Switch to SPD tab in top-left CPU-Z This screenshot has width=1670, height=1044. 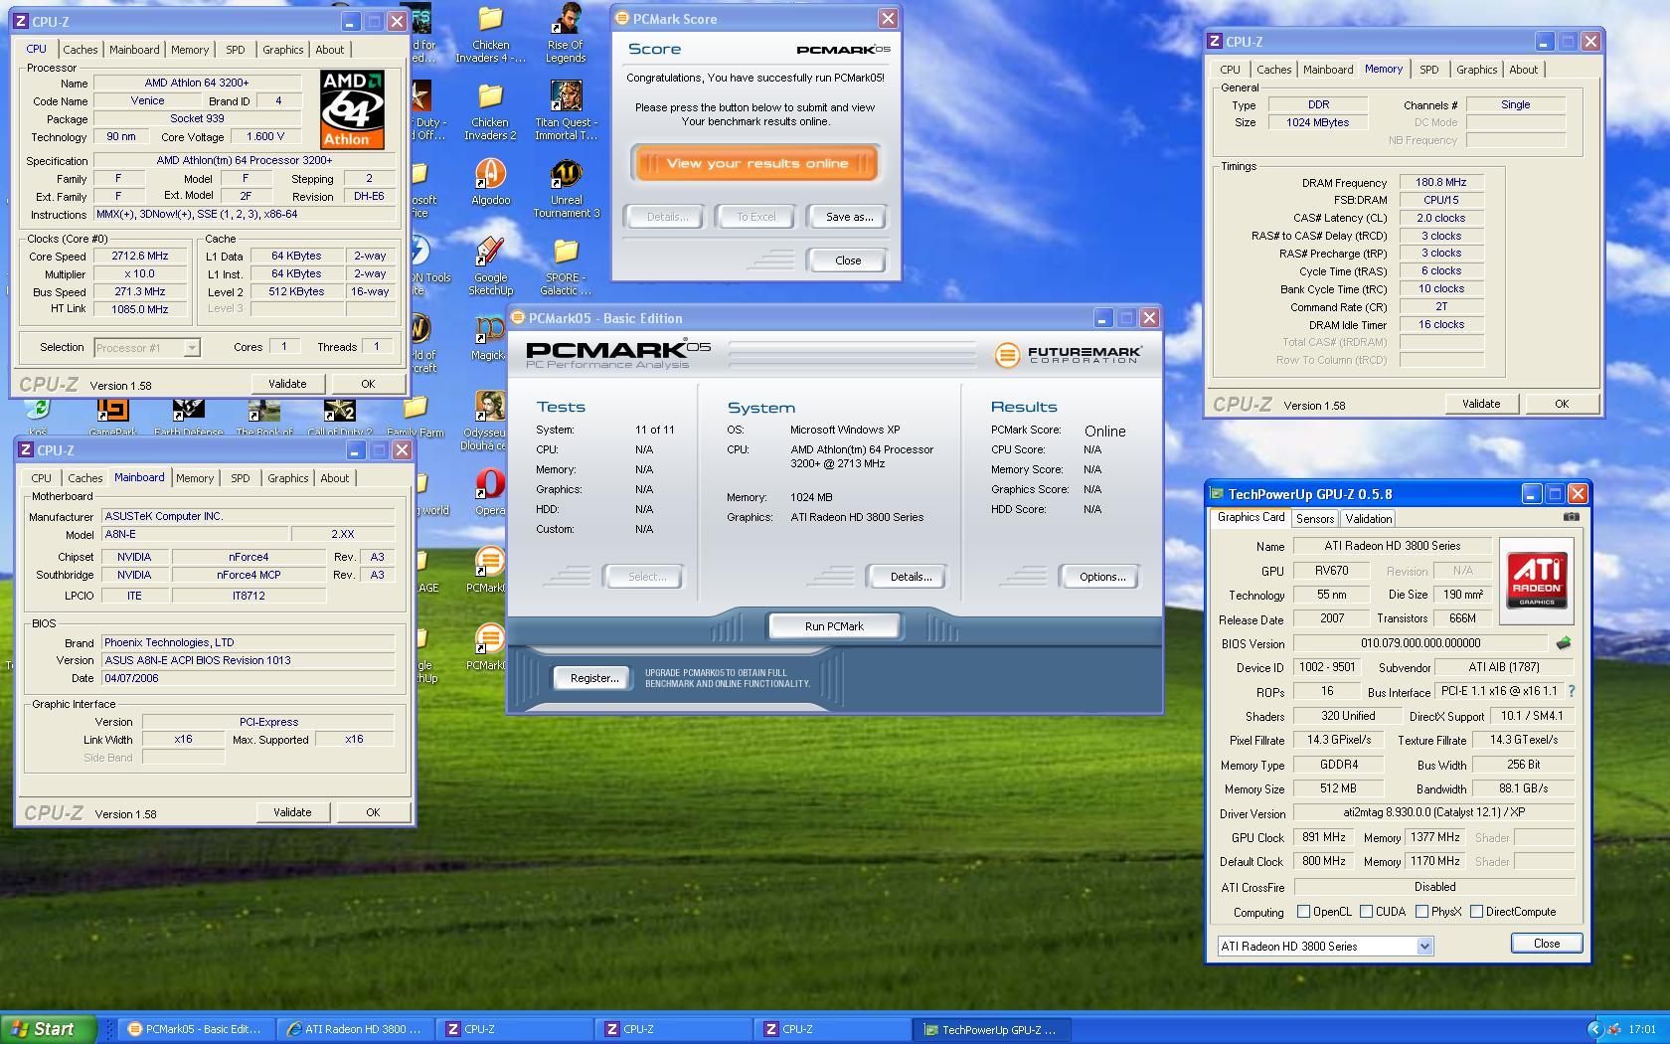pyautogui.click(x=236, y=50)
